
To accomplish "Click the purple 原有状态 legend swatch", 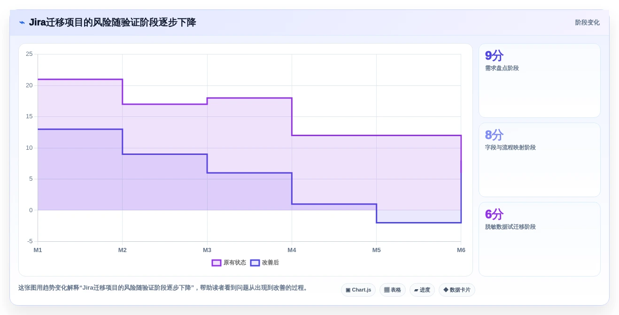I will click(x=217, y=263).
